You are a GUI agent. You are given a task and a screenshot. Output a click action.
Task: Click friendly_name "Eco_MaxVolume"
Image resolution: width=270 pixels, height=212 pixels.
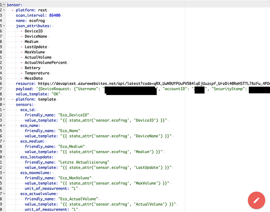tap(58, 178)
